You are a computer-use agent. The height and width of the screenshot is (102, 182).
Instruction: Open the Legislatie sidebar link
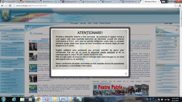[x=5, y=36]
